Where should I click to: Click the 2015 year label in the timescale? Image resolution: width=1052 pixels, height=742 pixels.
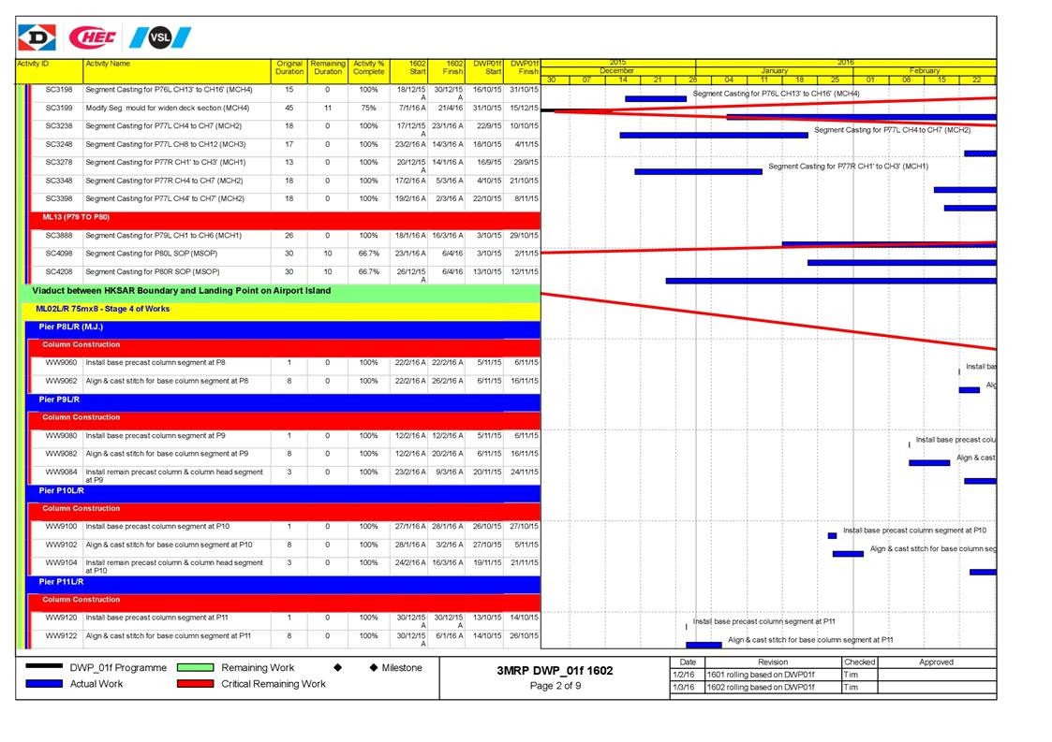tap(617, 63)
